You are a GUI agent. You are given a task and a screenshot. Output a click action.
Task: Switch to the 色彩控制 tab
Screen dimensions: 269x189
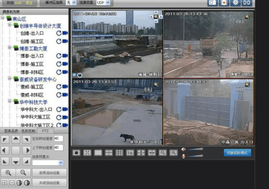28,131
